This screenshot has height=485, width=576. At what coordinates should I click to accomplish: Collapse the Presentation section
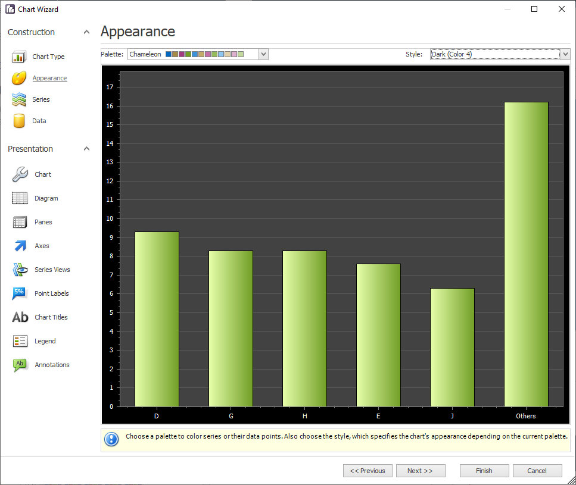click(x=86, y=148)
